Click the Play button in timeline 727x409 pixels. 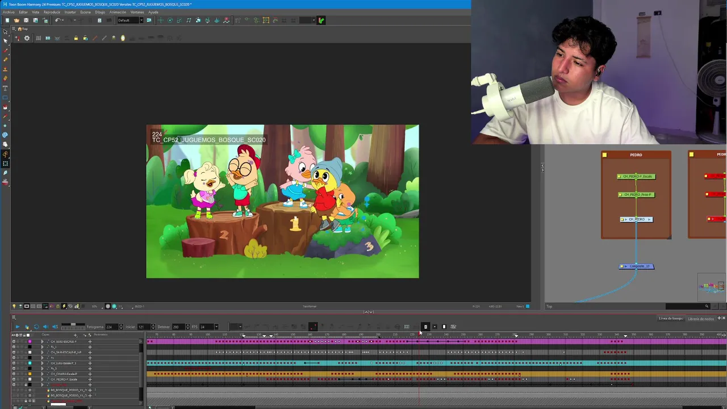point(18,327)
